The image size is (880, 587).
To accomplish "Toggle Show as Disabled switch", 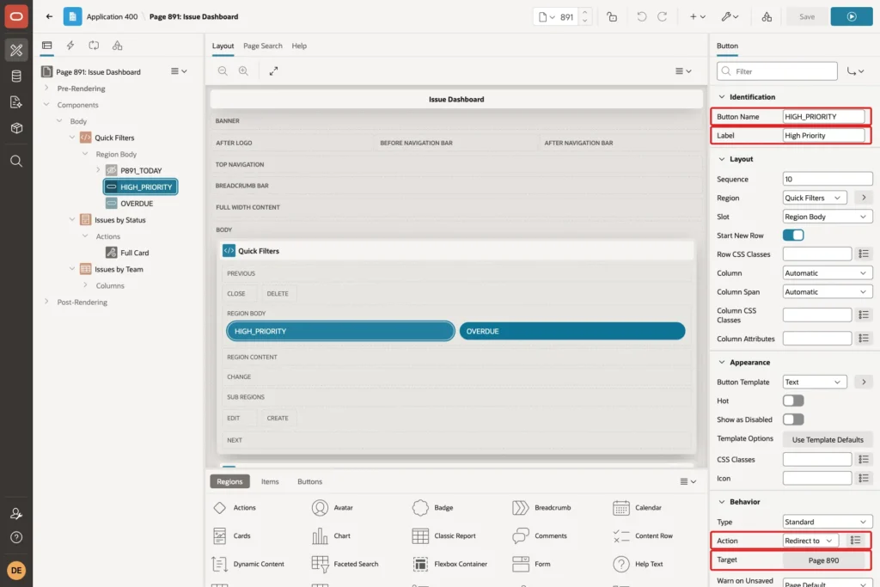I will pyautogui.click(x=793, y=419).
